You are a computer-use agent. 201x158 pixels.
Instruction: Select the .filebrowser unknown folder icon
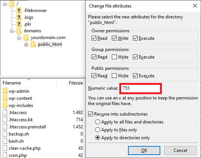point(19,11)
